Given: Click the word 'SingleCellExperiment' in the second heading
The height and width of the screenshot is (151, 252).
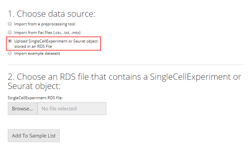Looking at the screenshot, I should tap(193, 77).
